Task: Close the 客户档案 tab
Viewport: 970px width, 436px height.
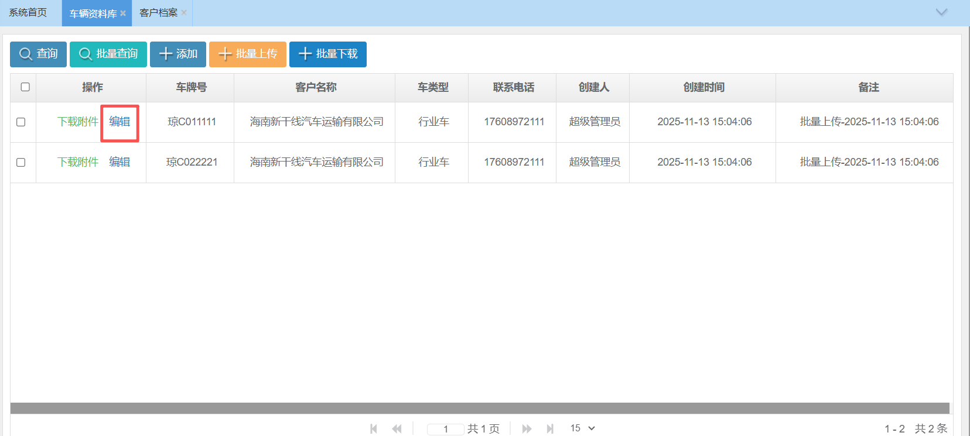Action: (184, 13)
